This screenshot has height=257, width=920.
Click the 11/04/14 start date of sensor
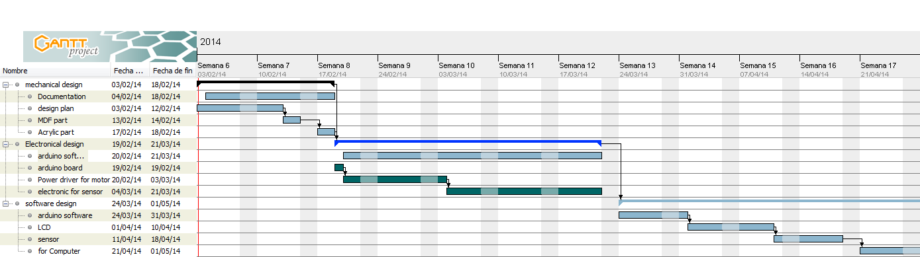point(126,239)
